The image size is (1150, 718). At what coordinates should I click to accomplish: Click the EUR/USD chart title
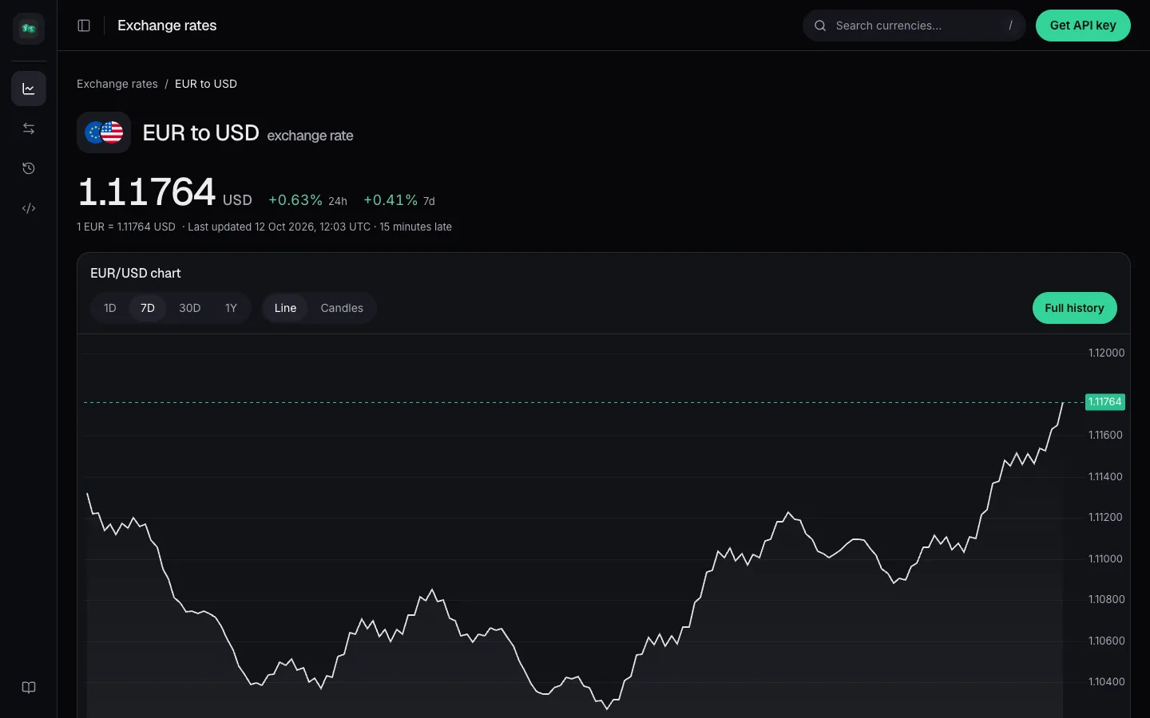136,273
